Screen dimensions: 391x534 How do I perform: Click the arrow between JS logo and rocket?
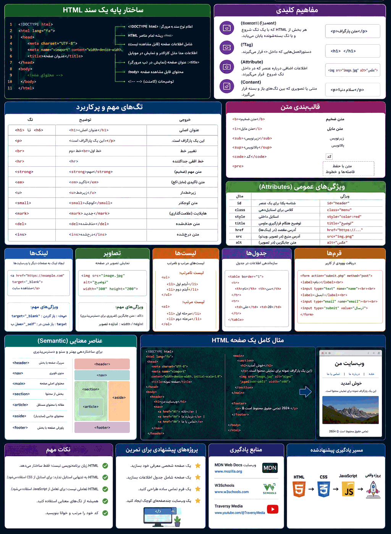360,489
